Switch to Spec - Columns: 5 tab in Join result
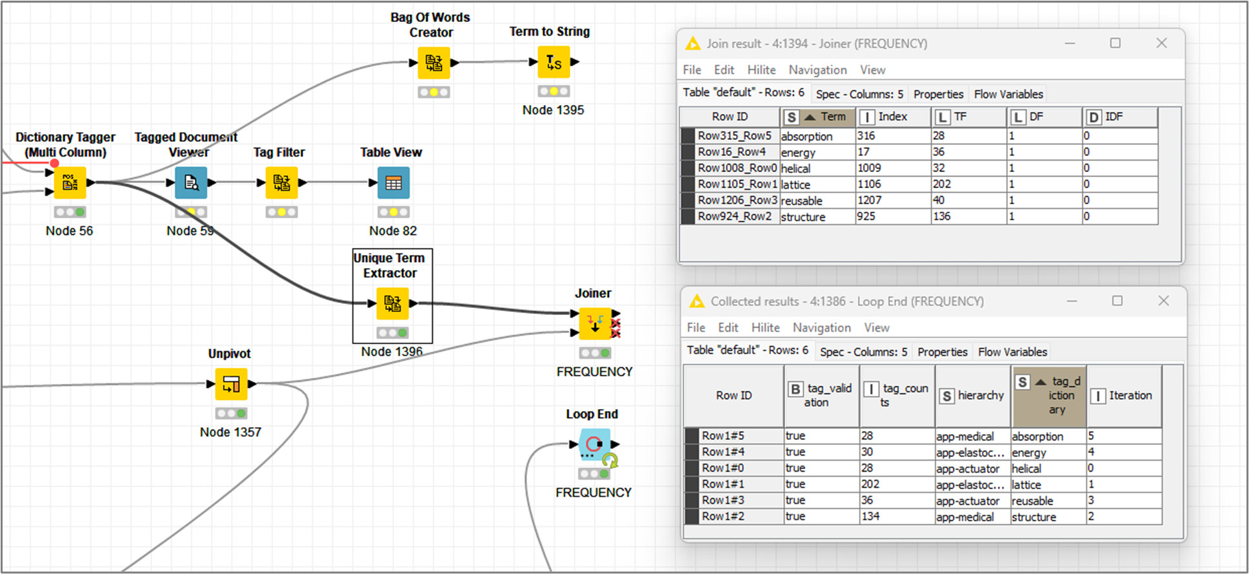This screenshot has width=1249, height=574. pyautogui.click(x=859, y=94)
